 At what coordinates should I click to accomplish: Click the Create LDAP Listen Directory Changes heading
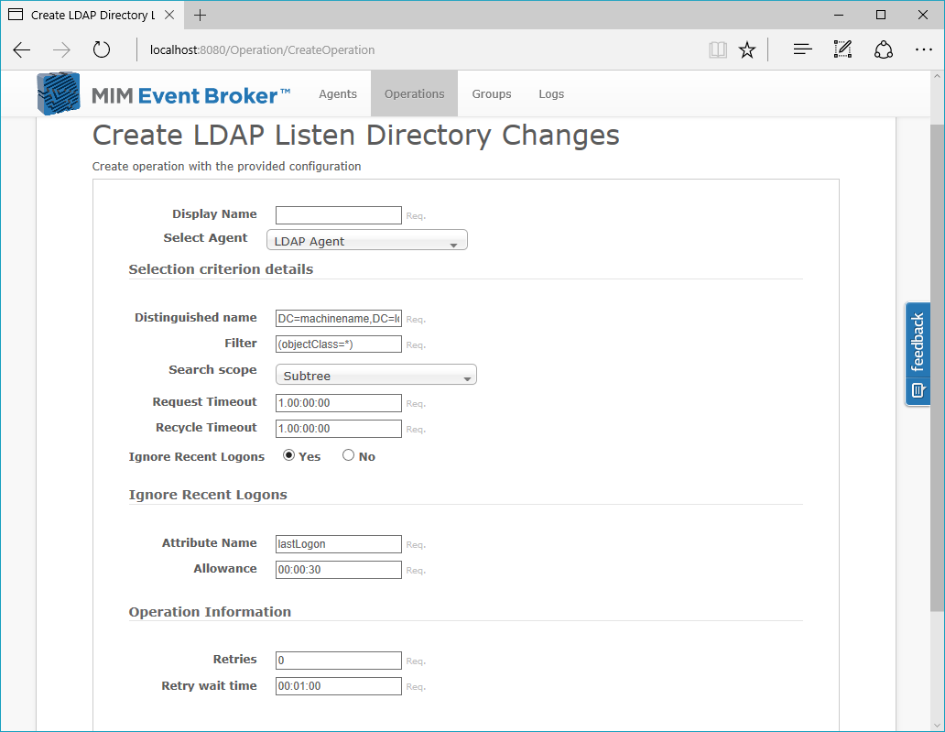click(355, 136)
